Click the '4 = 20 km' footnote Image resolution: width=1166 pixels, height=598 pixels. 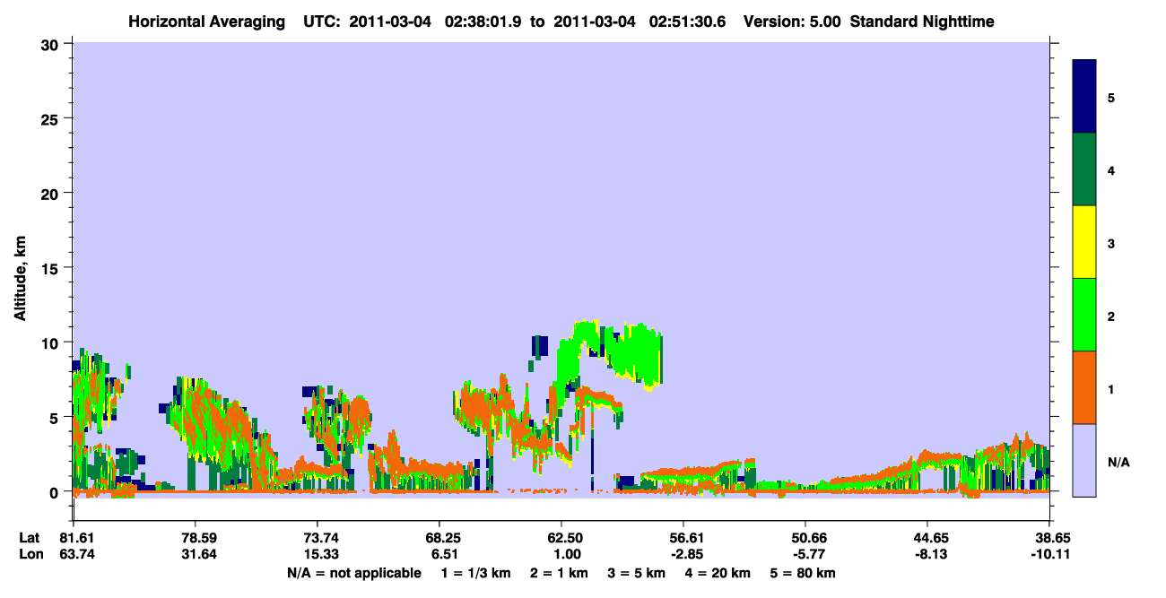[x=717, y=573]
